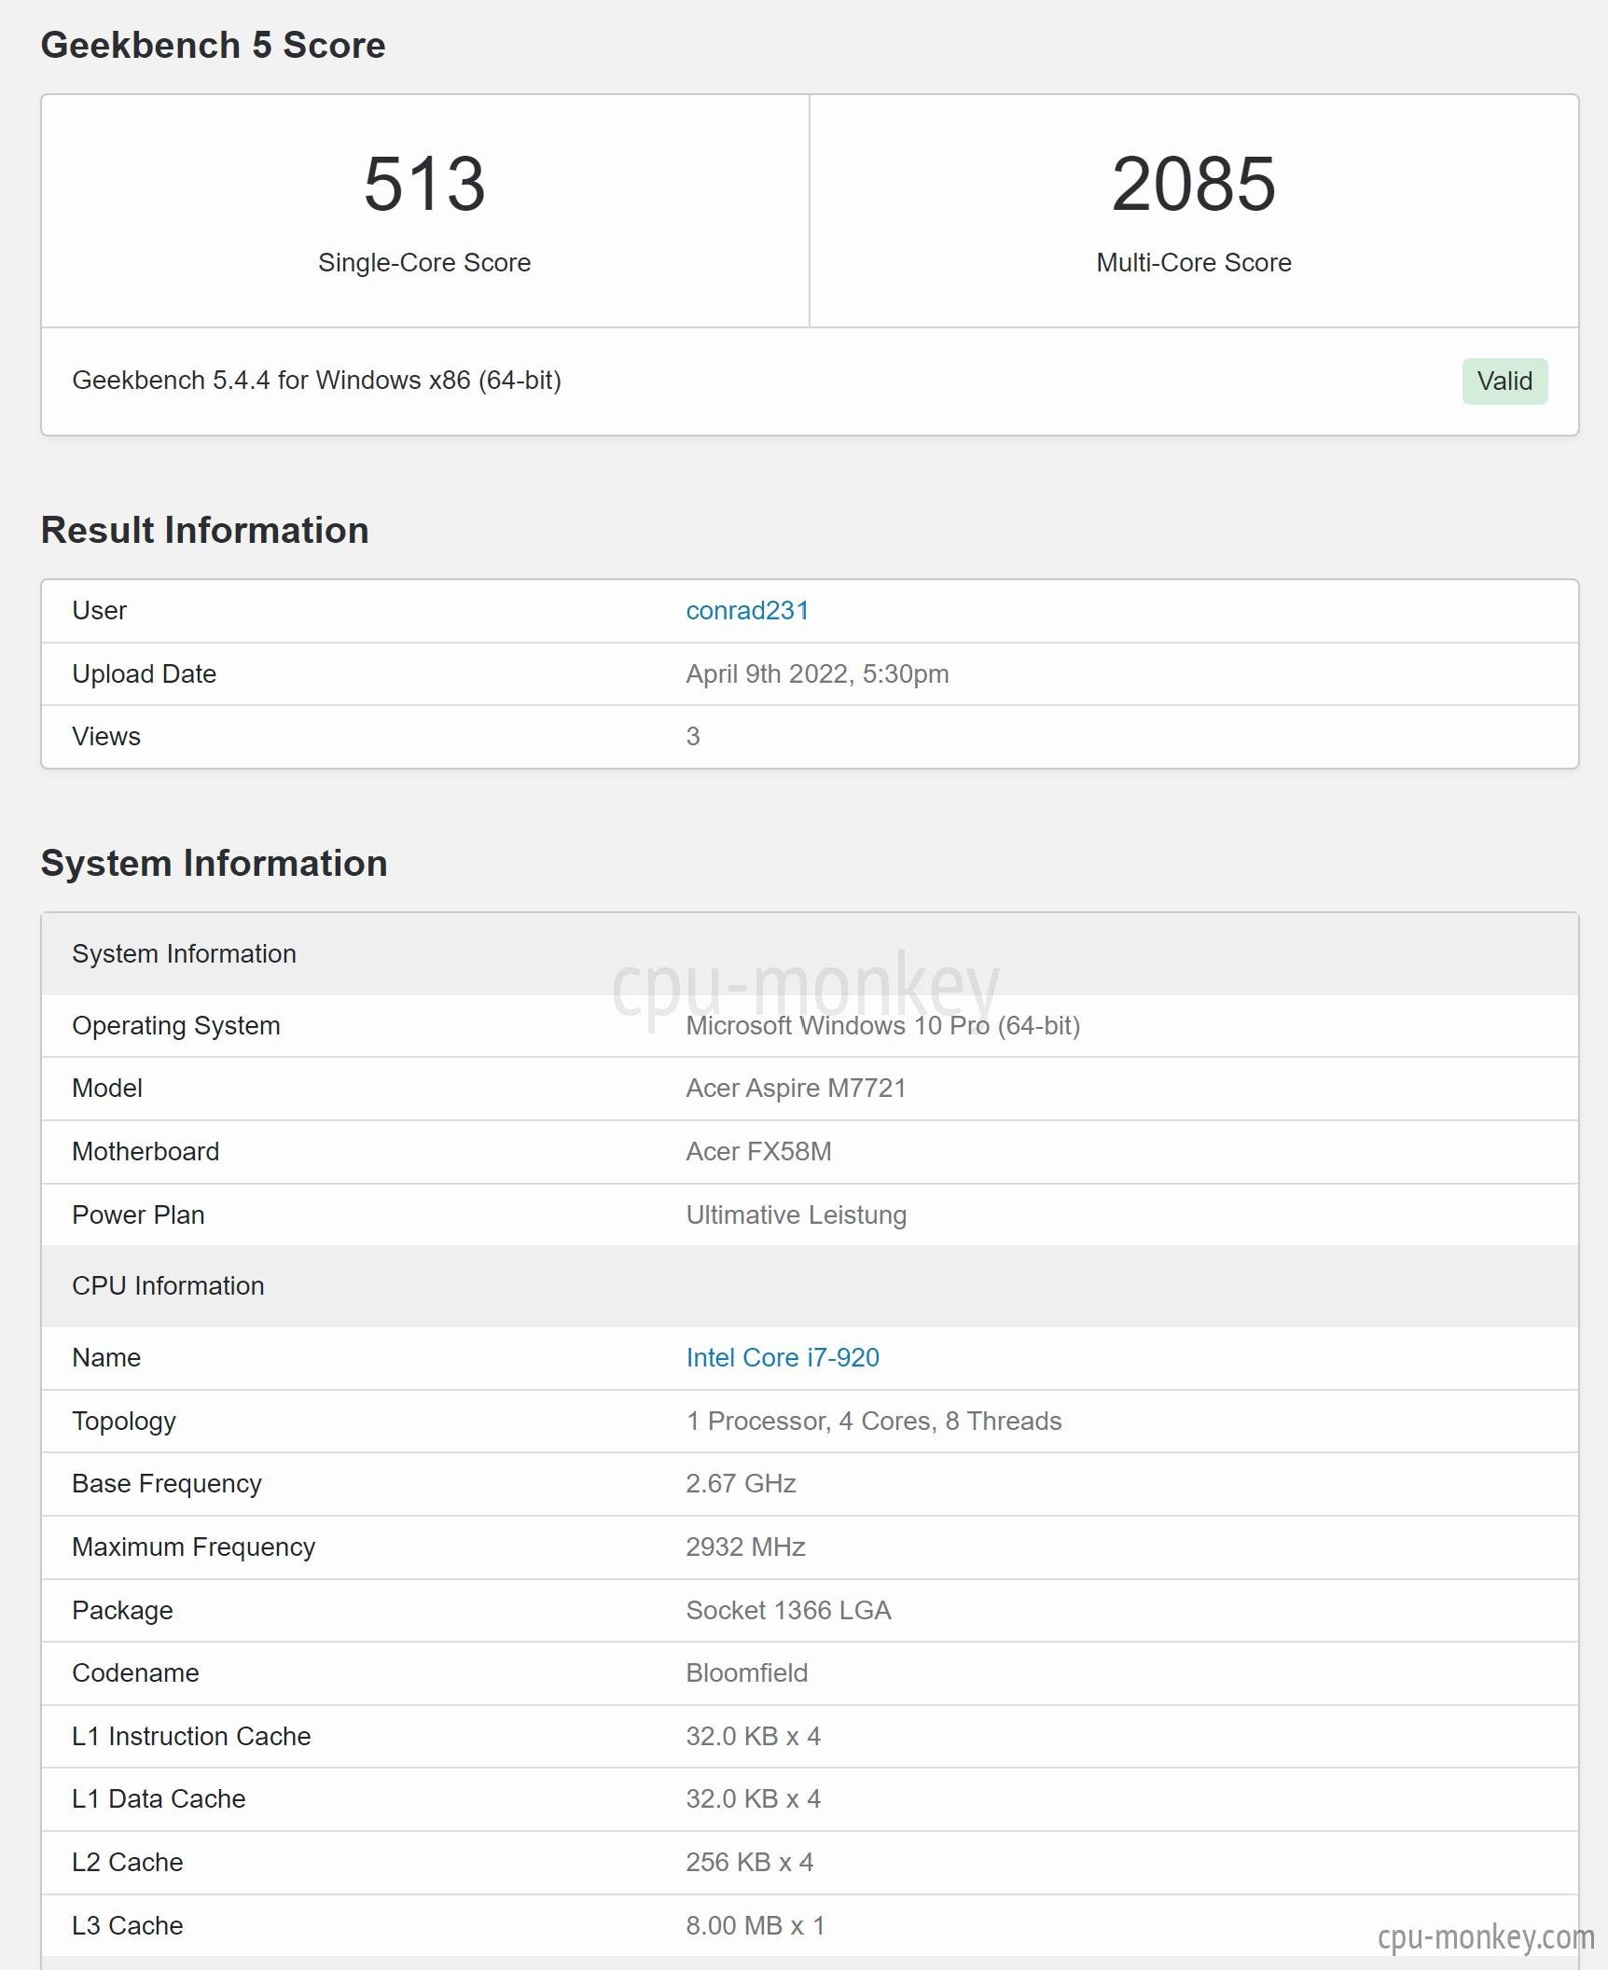Screen dimensions: 1608x1970
Task: Select the Multi-Core Score label
Action: [1194, 262]
